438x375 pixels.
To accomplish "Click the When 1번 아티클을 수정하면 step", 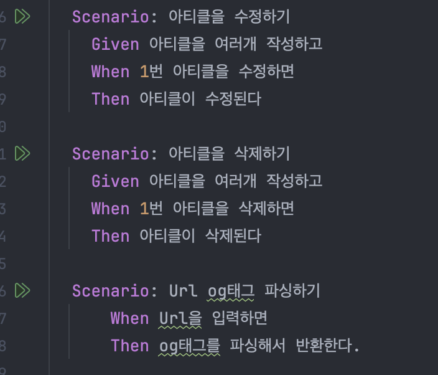I will (x=193, y=71).
